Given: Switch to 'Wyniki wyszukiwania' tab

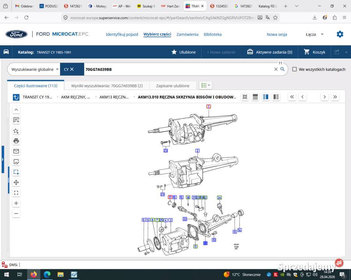Looking at the screenshot, I should (x=107, y=86).
